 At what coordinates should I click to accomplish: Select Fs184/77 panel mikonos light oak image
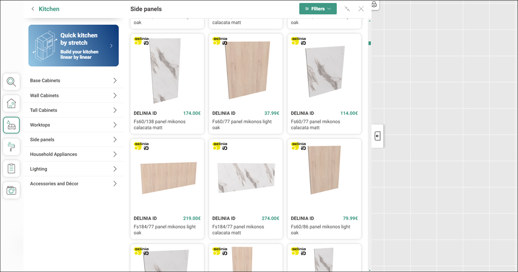click(168, 178)
